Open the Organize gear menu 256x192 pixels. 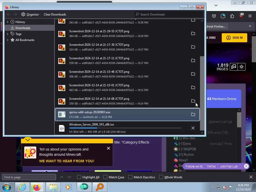(31, 14)
